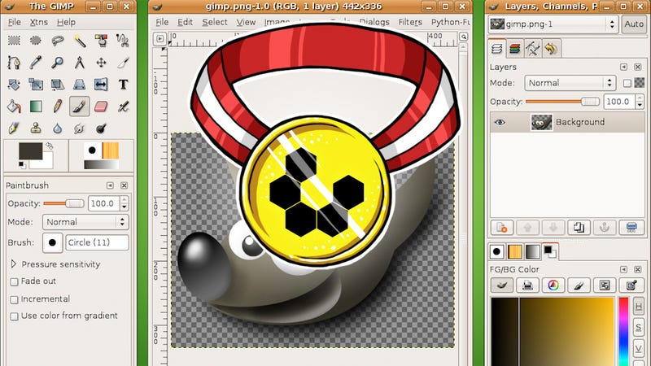The height and width of the screenshot is (366, 651).
Task: Switch color selector to V (value)
Action: pos(639,348)
